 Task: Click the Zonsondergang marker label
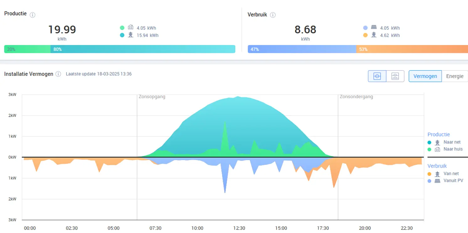(356, 97)
